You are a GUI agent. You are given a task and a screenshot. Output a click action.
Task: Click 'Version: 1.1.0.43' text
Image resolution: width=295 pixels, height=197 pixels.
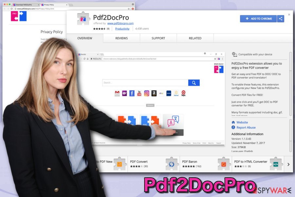[x=241, y=139]
